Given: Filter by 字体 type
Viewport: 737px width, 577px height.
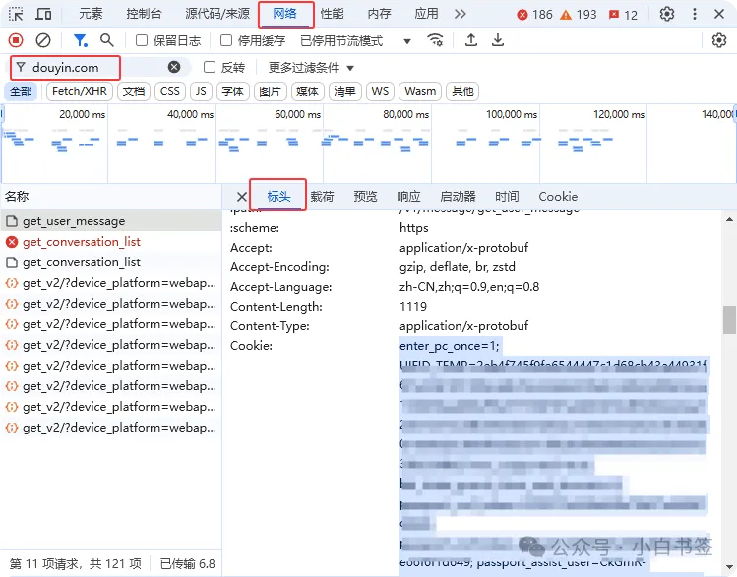Looking at the screenshot, I should (232, 91).
